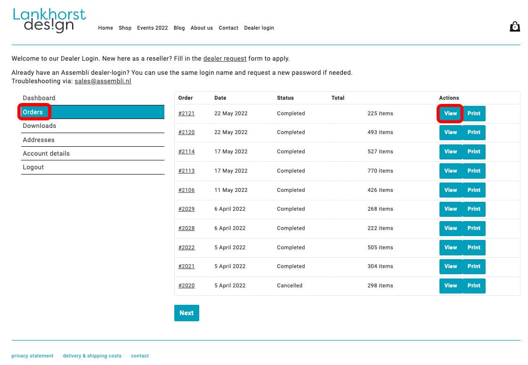Click the Lankhorst design logo

click(x=49, y=20)
